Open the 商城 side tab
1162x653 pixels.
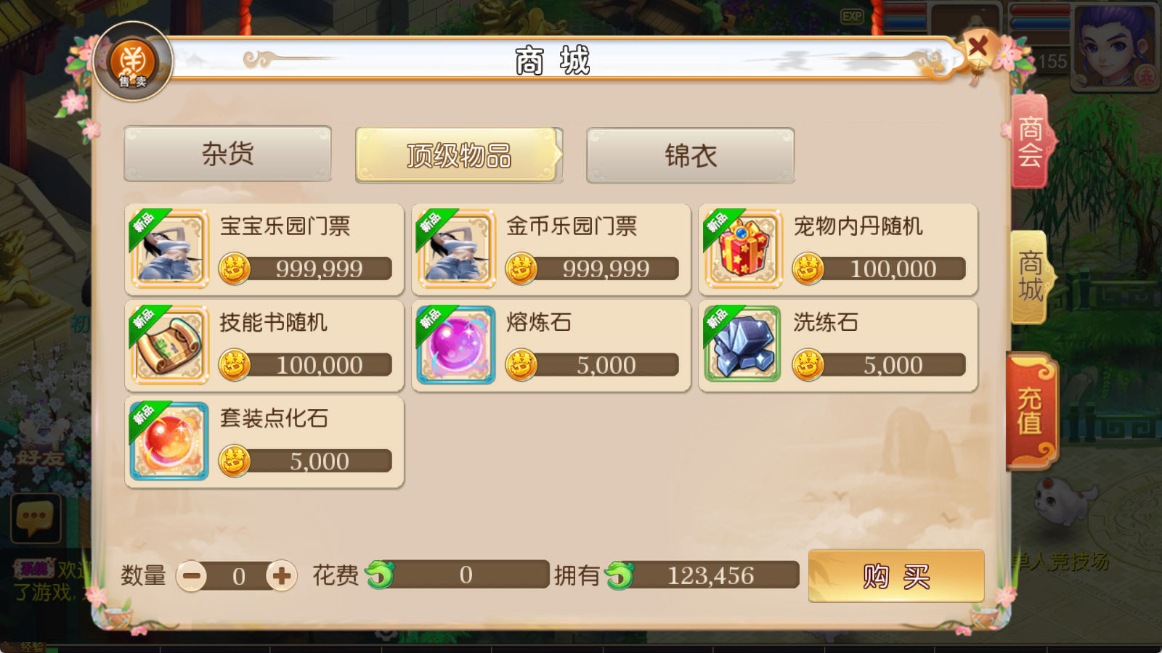pyautogui.click(x=1030, y=277)
